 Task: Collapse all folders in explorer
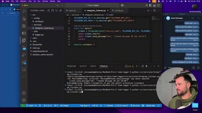(61, 10)
